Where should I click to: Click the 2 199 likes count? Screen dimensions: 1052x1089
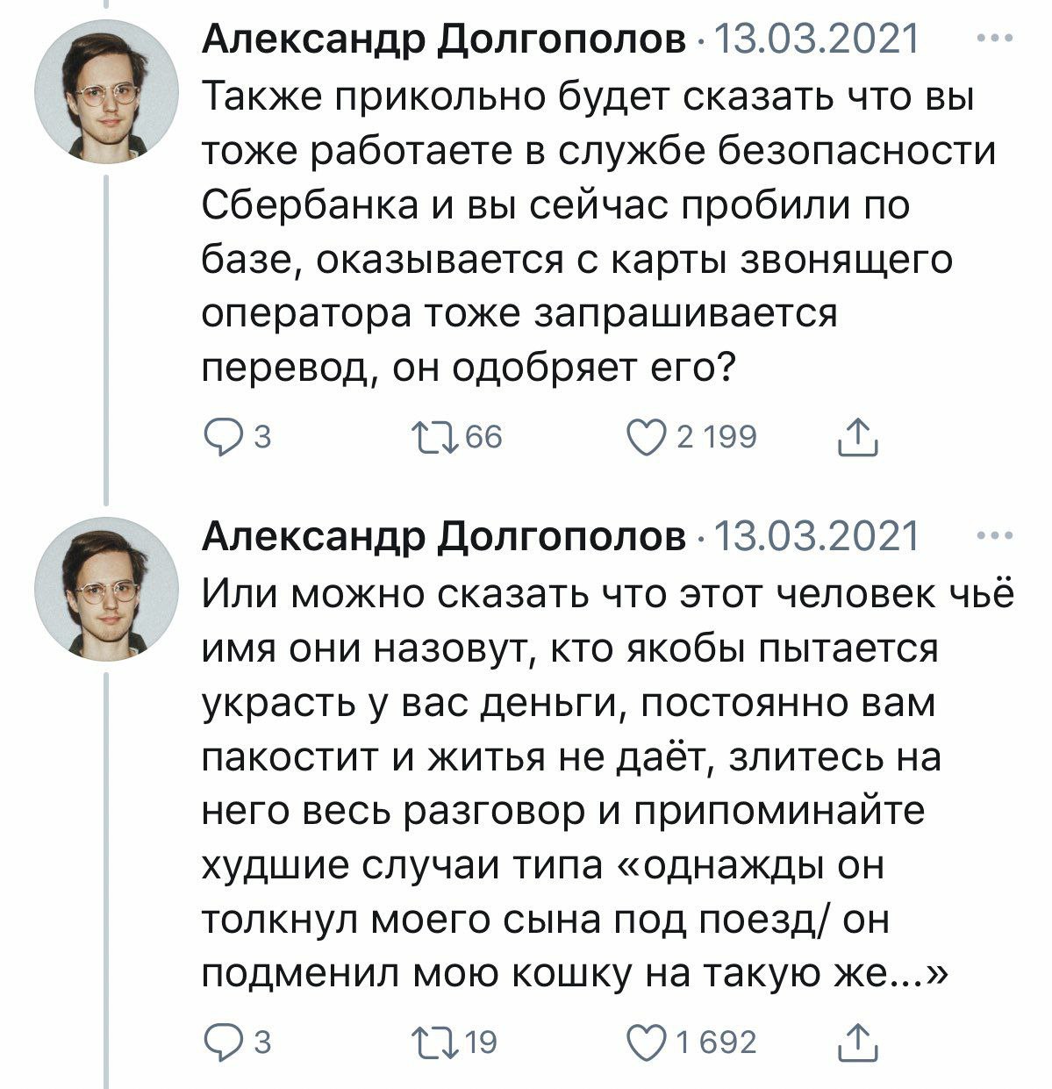point(716,436)
